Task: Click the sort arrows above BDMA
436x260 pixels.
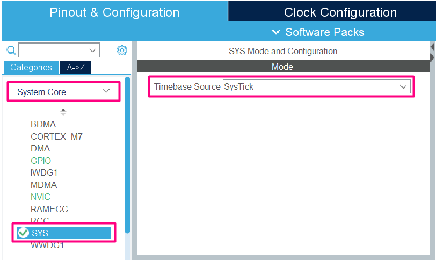Action: pyautogui.click(x=63, y=112)
